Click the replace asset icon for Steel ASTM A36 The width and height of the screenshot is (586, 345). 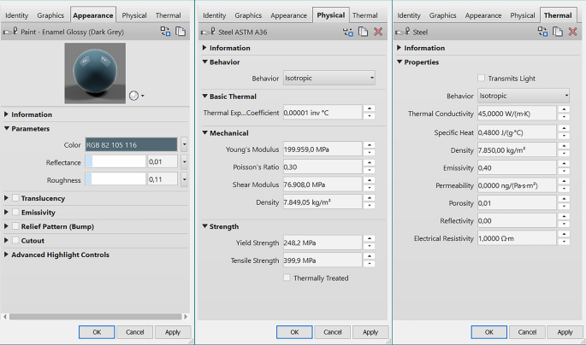tap(348, 32)
